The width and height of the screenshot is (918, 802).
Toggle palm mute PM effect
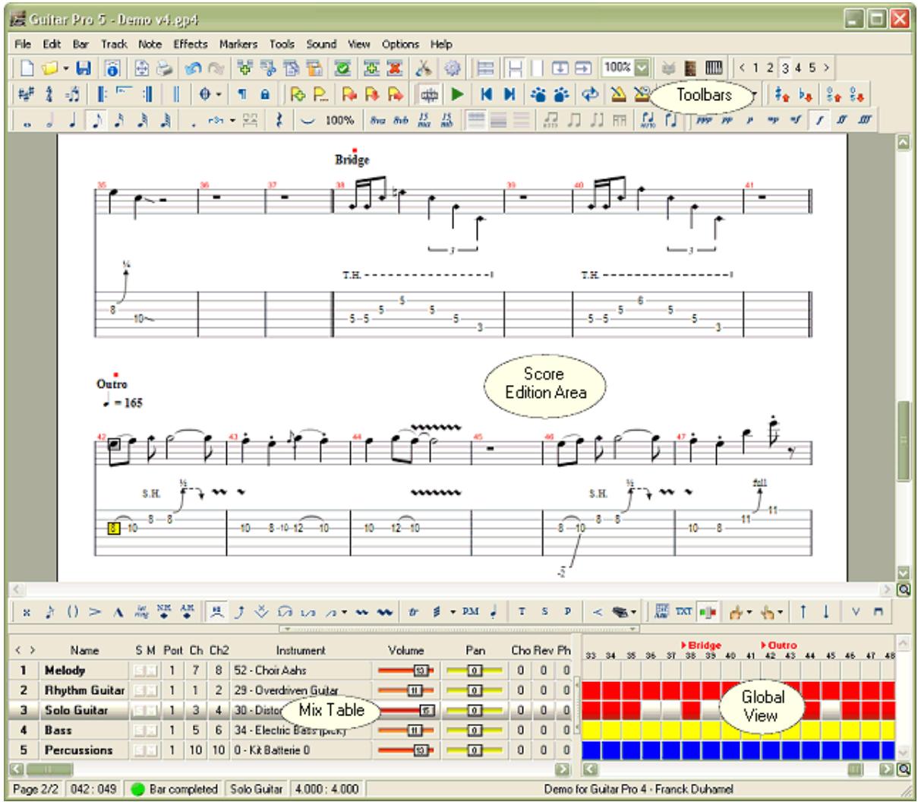click(x=470, y=611)
